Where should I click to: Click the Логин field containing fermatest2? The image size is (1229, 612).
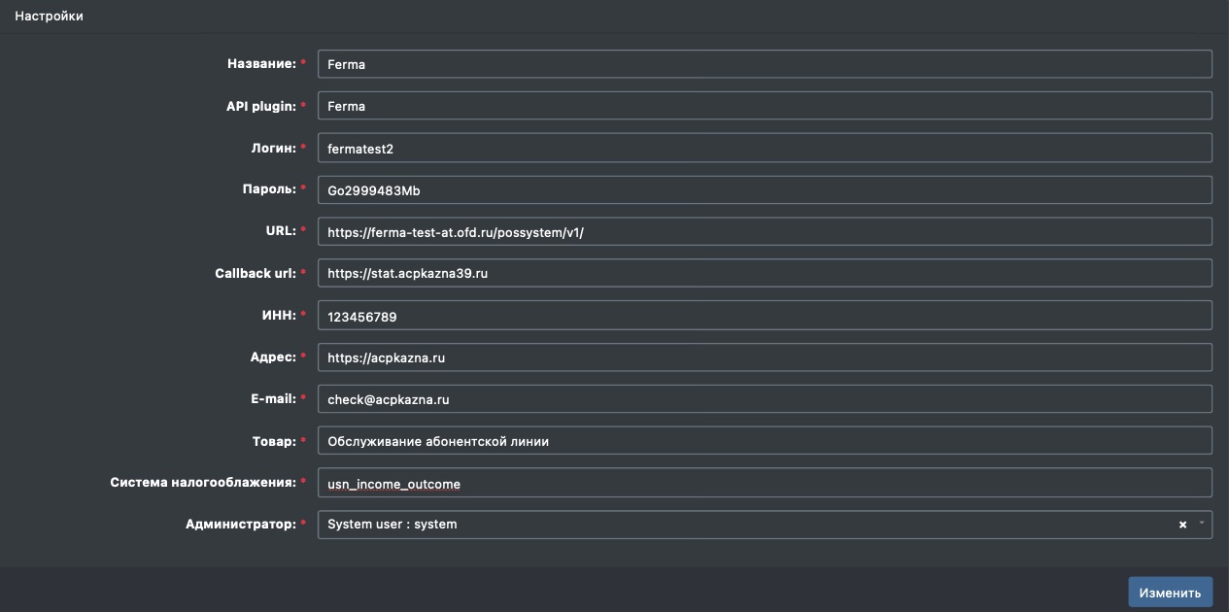click(764, 148)
